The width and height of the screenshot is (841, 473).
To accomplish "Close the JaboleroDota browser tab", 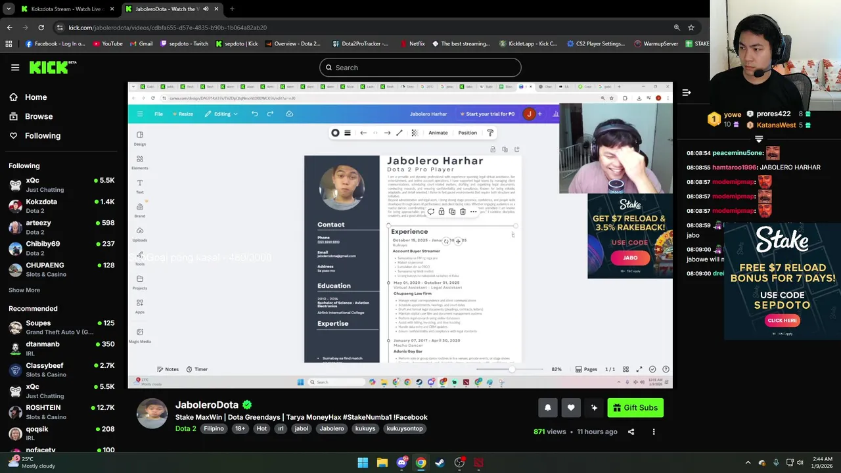I will 216,9.
